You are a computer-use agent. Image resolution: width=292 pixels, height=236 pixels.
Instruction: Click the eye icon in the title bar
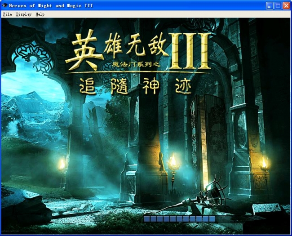4,5
